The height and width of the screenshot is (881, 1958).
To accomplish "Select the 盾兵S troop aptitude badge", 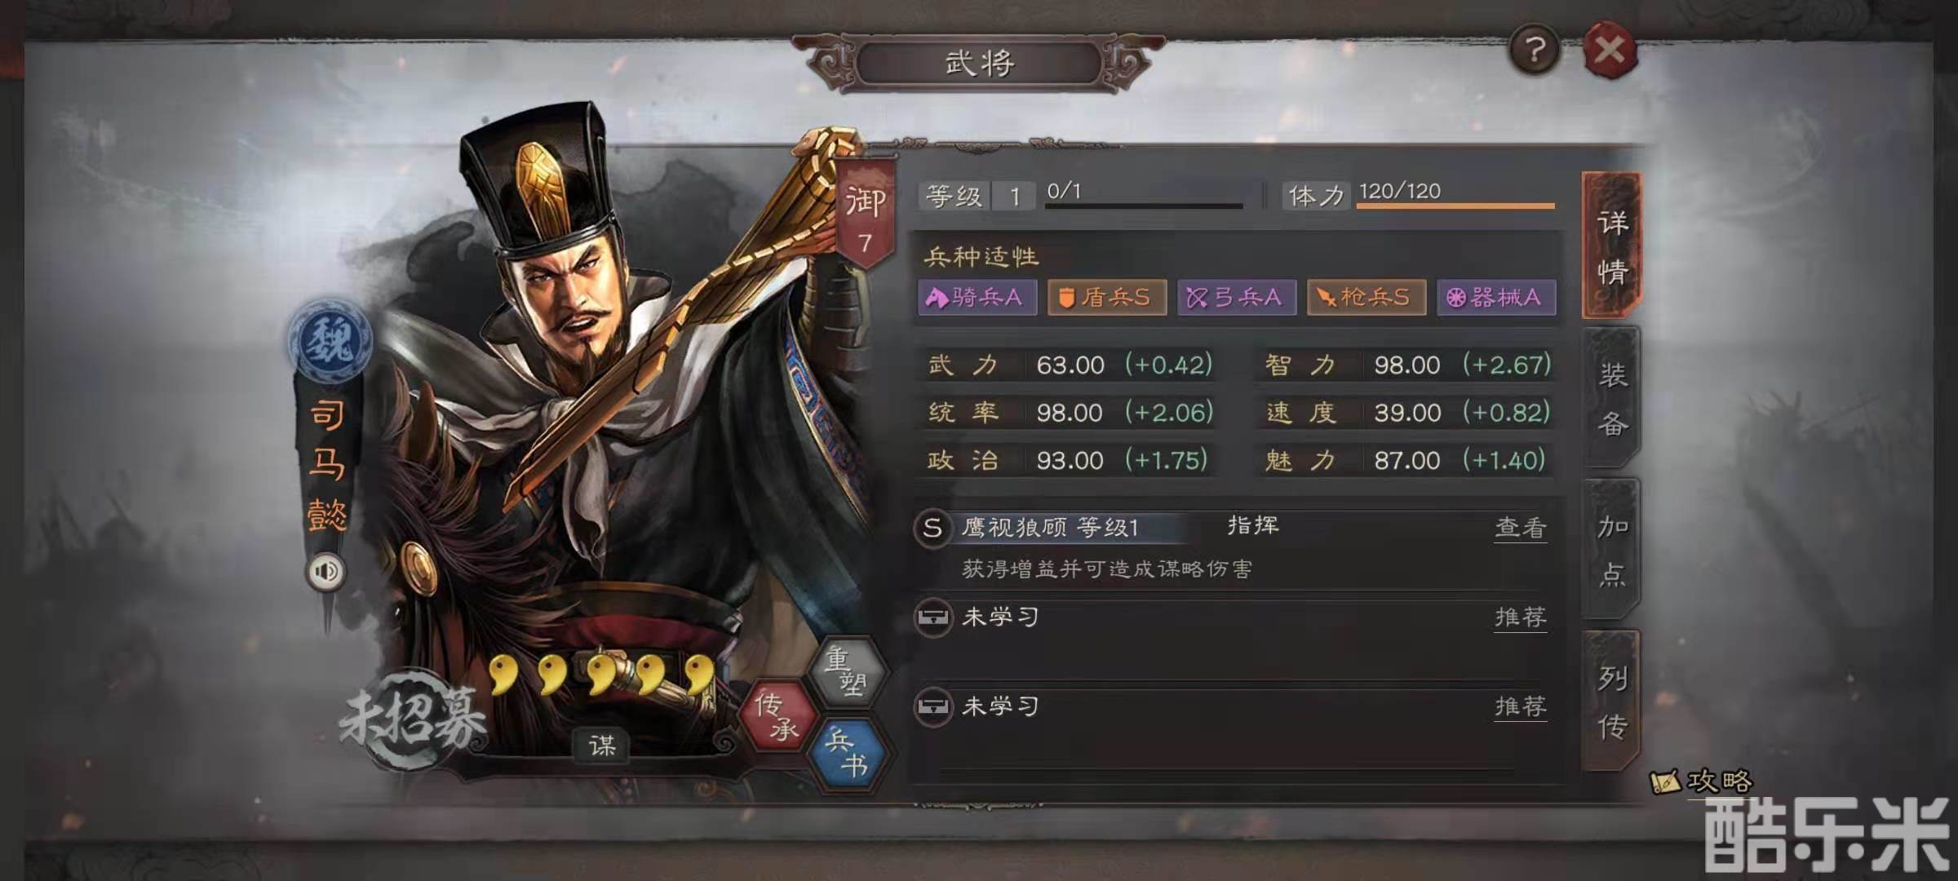I will pyautogui.click(x=1106, y=297).
